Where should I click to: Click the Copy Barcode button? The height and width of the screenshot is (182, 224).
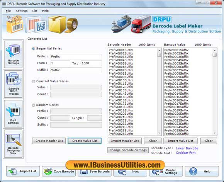(x=59, y=171)
